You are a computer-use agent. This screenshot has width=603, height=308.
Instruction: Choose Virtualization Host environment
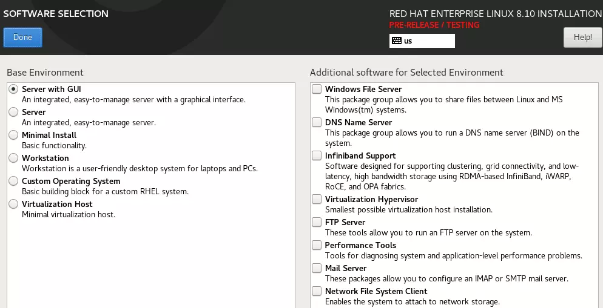tap(13, 204)
